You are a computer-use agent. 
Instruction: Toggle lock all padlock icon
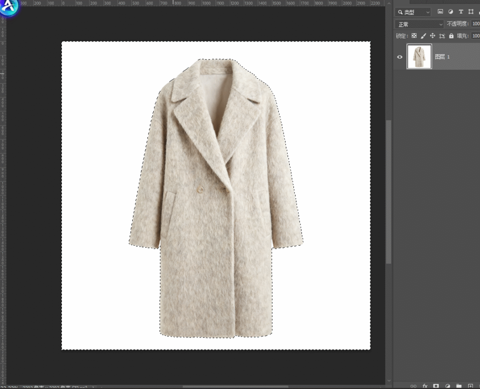[x=451, y=36]
